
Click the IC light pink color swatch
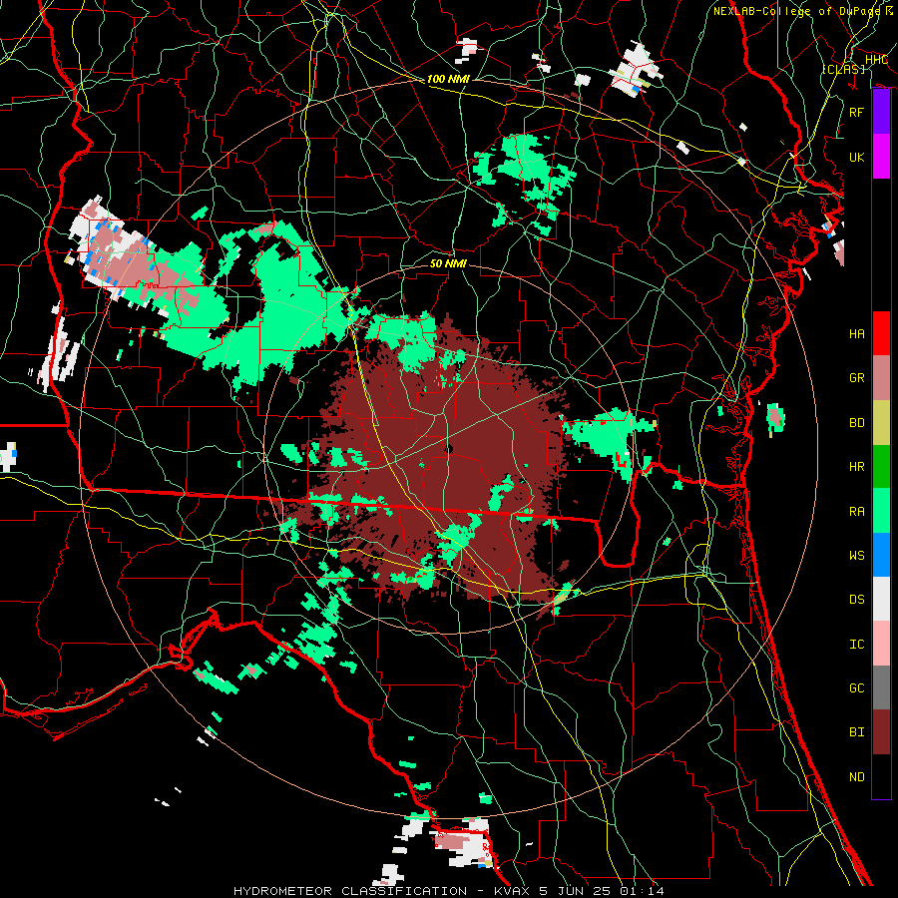[x=881, y=644]
